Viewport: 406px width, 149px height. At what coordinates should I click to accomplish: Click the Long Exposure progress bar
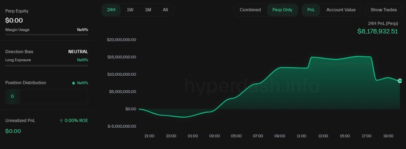47,66
